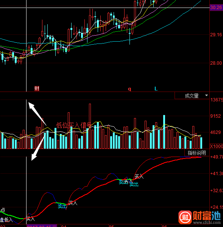223x227 pixels.
Task: Click the red 财 event marker
Action: pos(37,88)
